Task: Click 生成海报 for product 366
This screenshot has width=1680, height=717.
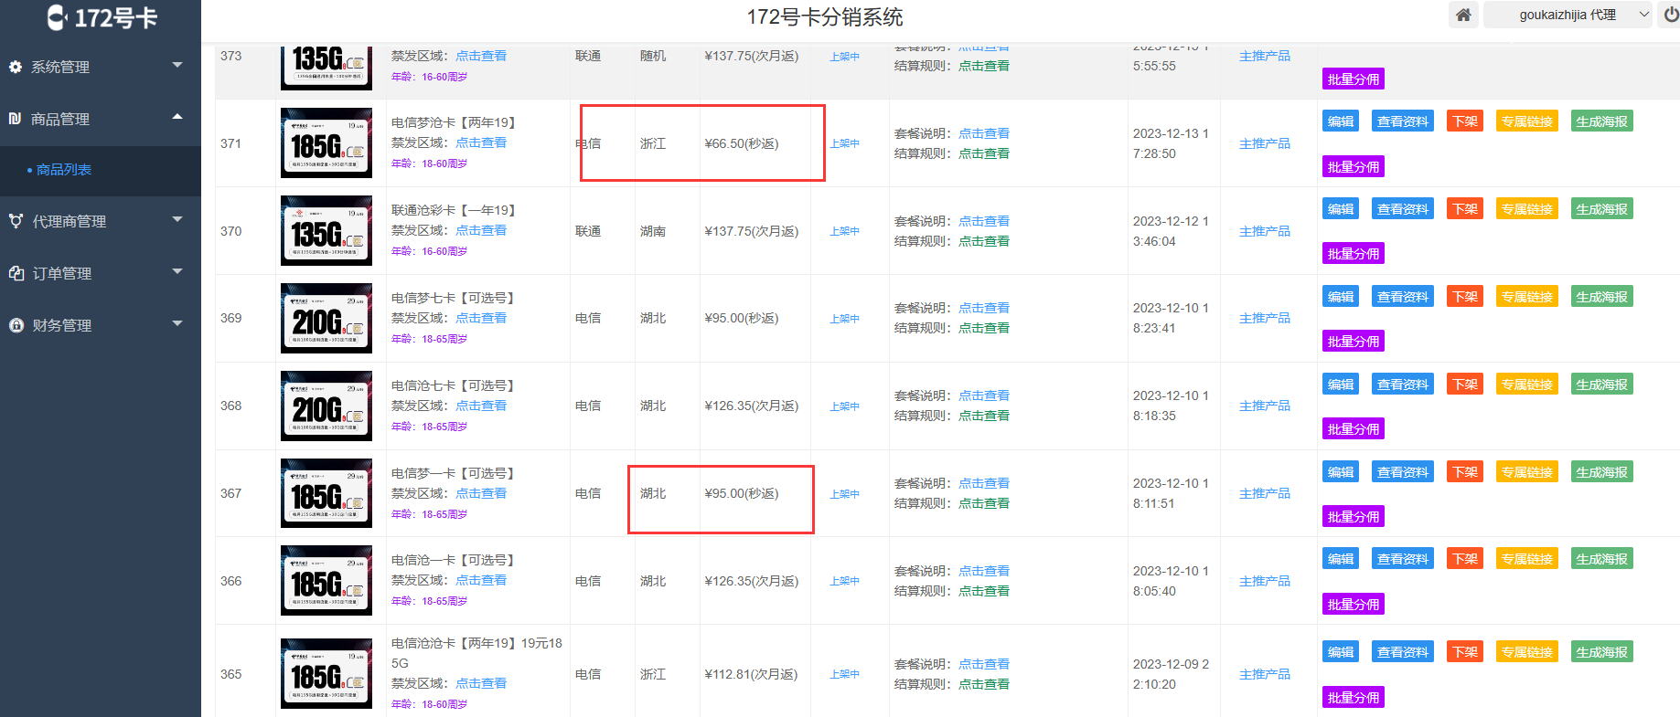Action: coord(1602,559)
